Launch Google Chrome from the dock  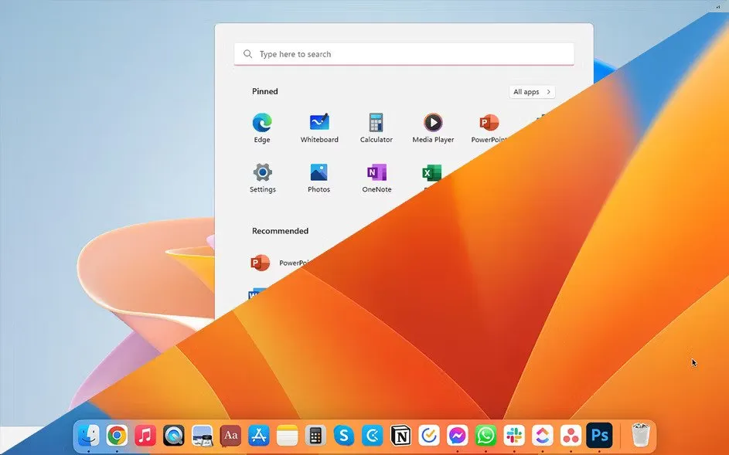click(x=117, y=436)
